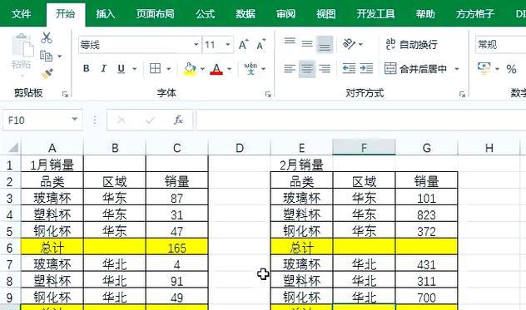Click the Percent Style icon

pos(511,69)
